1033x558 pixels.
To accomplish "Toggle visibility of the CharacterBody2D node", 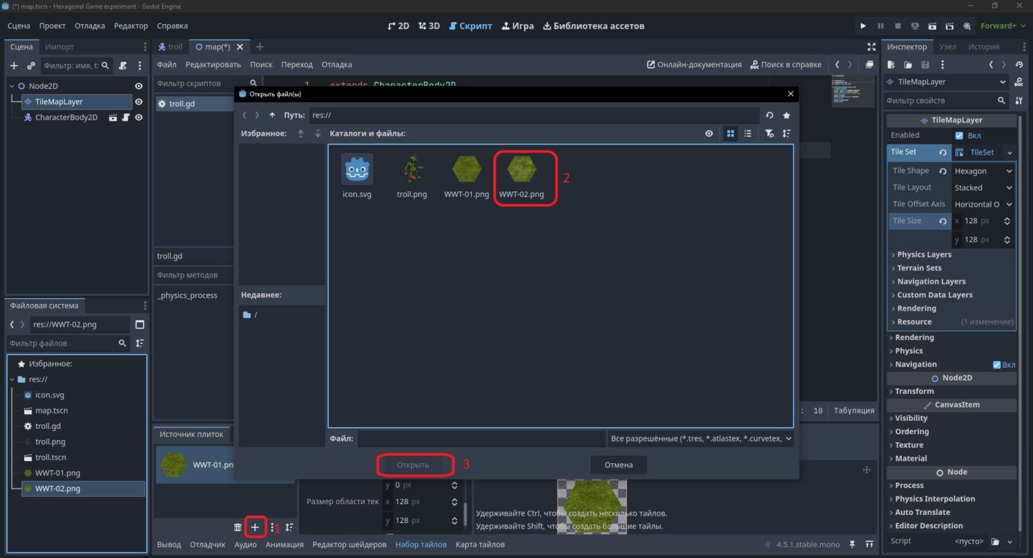I will pos(139,117).
